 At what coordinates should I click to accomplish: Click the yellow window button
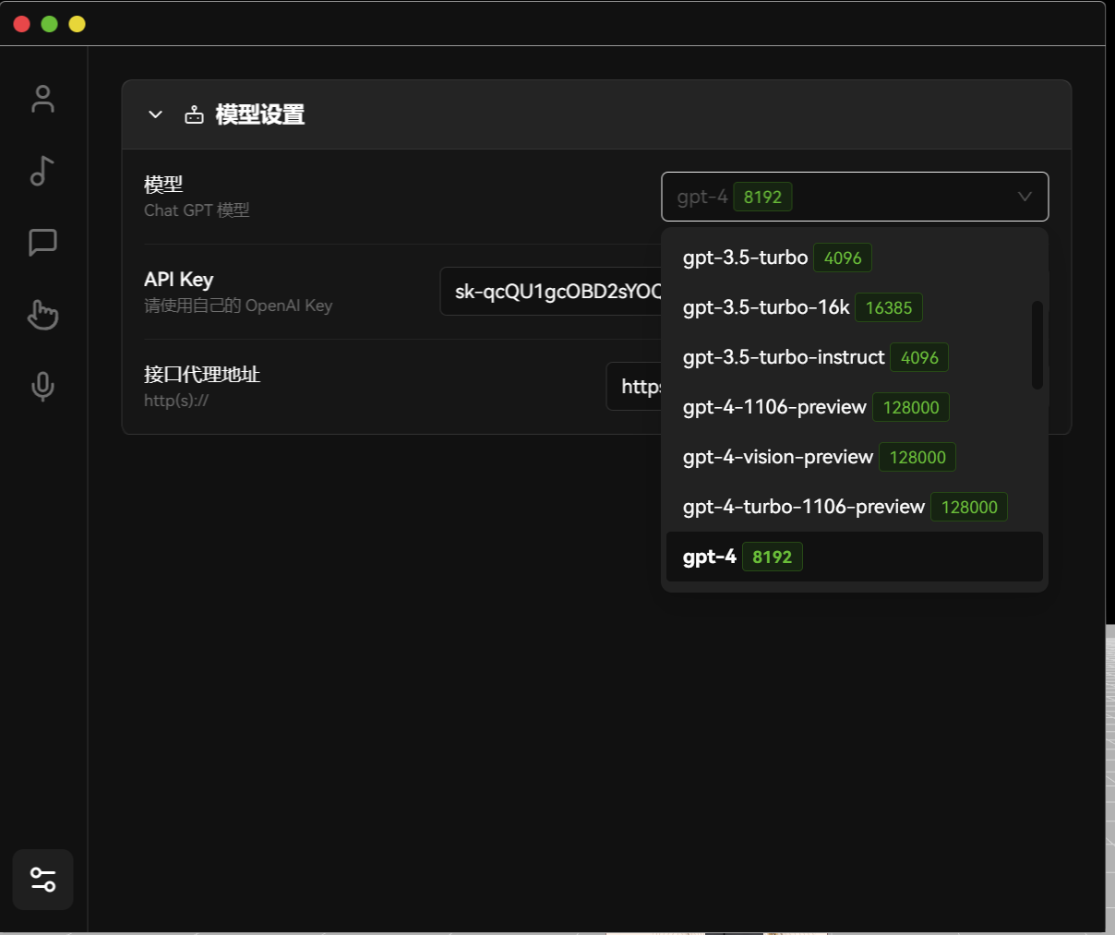(78, 24)
